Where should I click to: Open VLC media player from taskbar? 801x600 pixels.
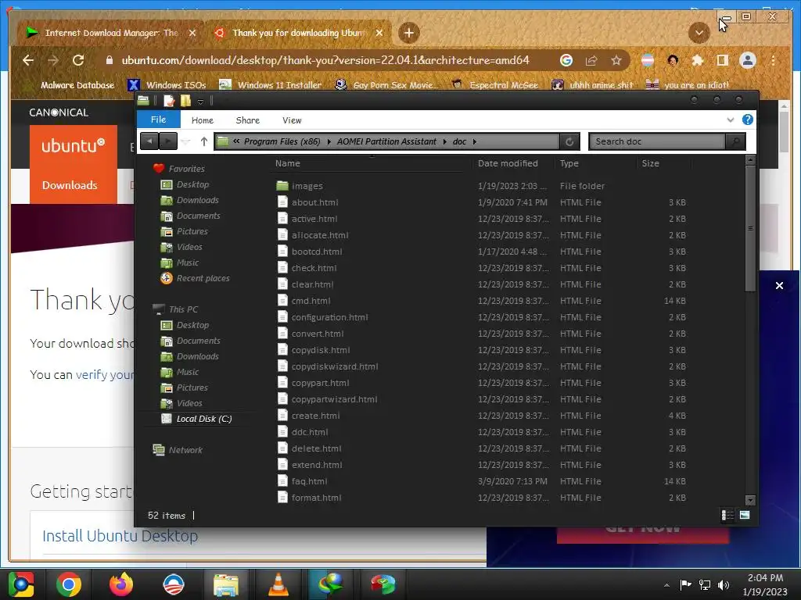click(x=278, y=584)
